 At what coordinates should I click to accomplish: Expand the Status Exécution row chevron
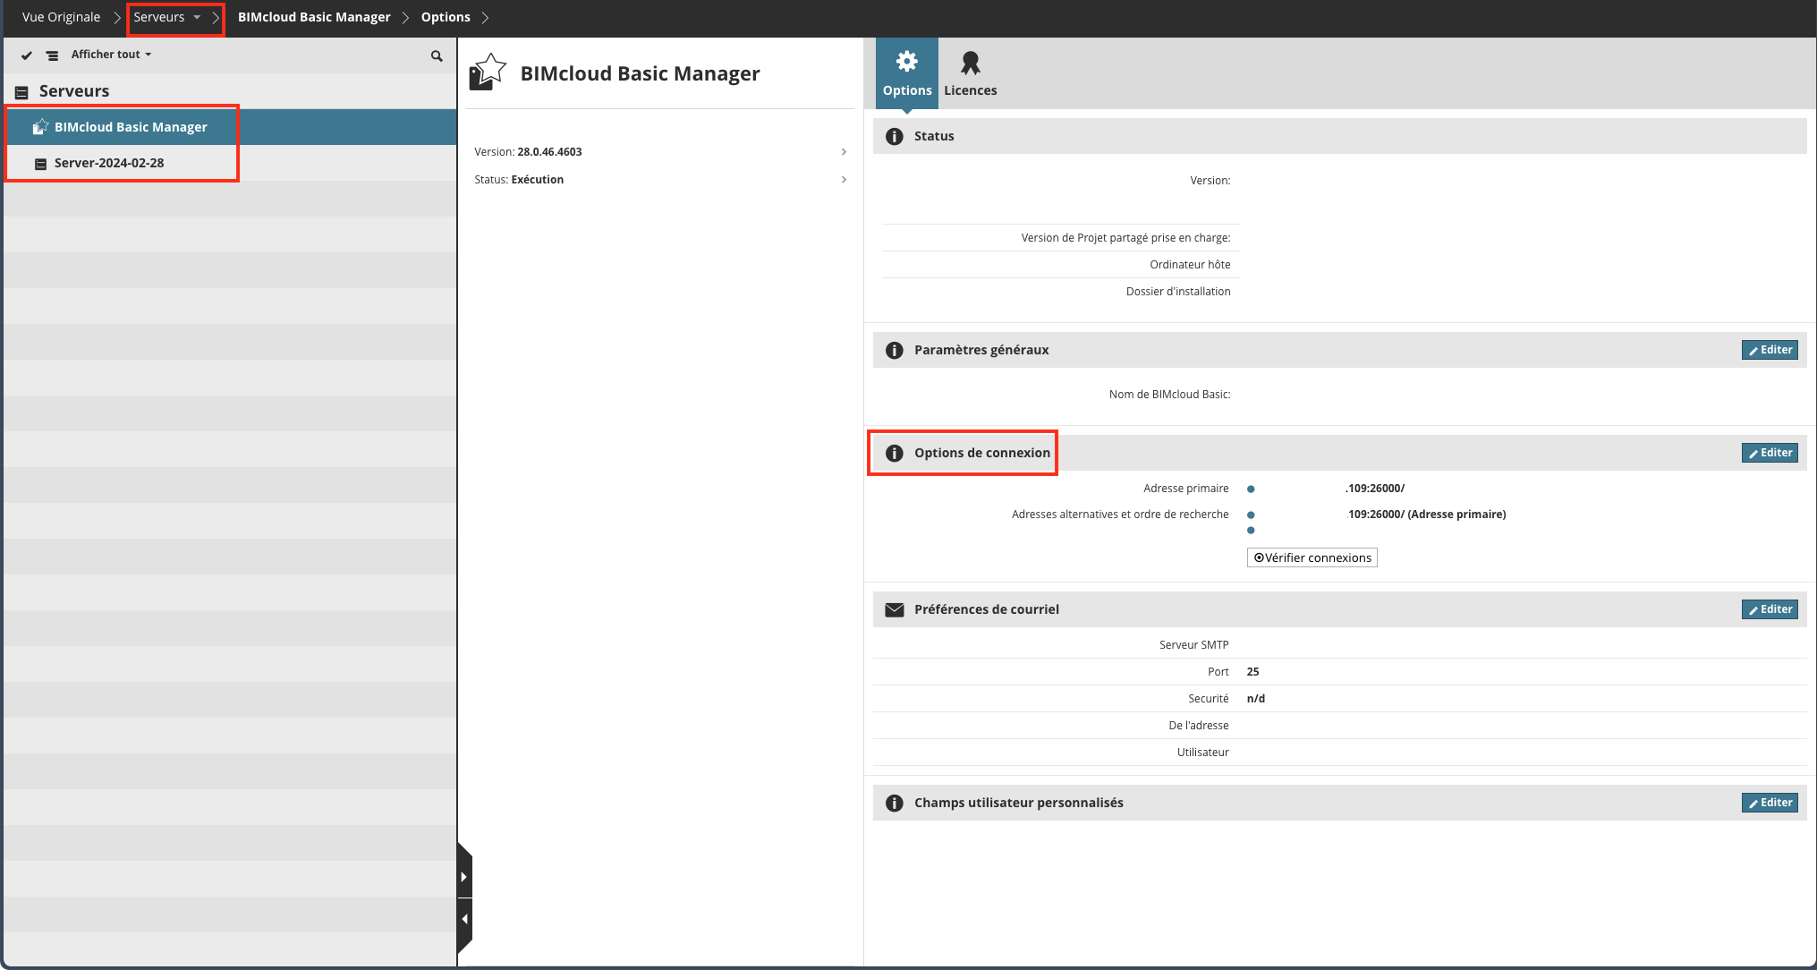pos(844,180)
